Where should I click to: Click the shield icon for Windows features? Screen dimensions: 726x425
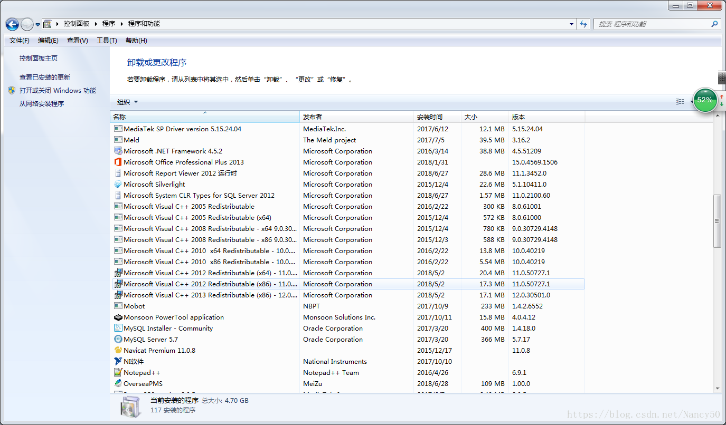pos(12,90)
